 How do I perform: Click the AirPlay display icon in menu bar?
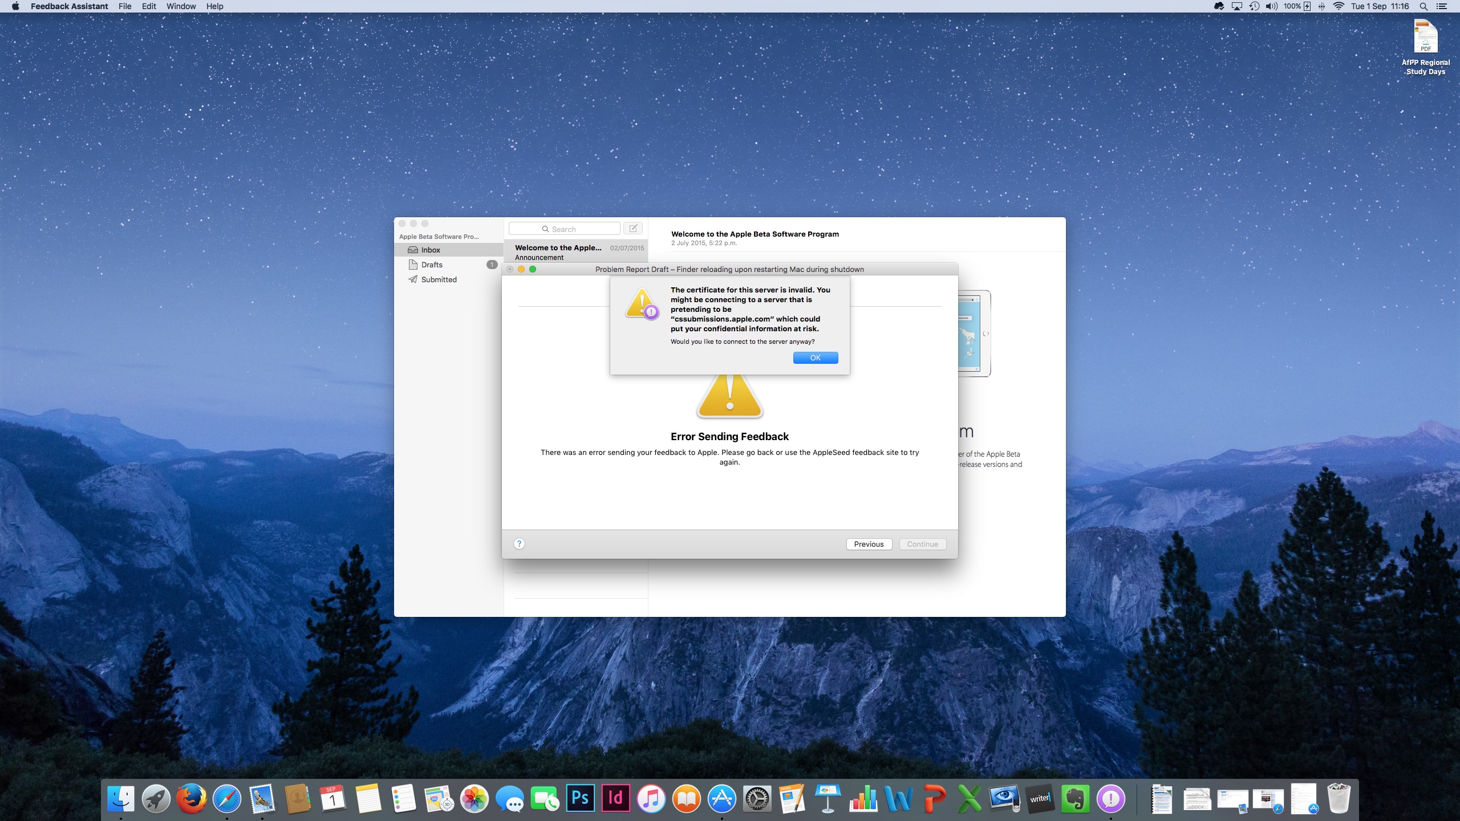pyautogui.click(x=1237, y=6)
